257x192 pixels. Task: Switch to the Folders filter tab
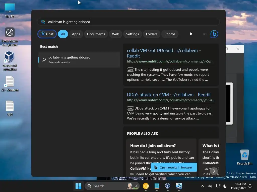pyautogui.click(x=152, y=34)
